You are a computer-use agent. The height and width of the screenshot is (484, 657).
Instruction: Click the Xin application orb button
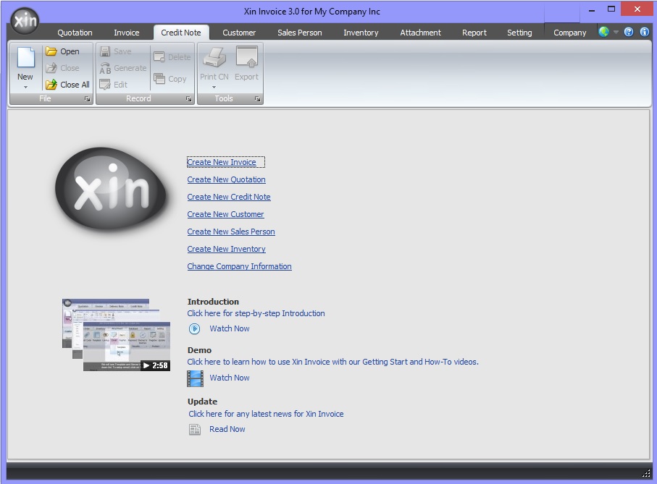tap(25, 20)
